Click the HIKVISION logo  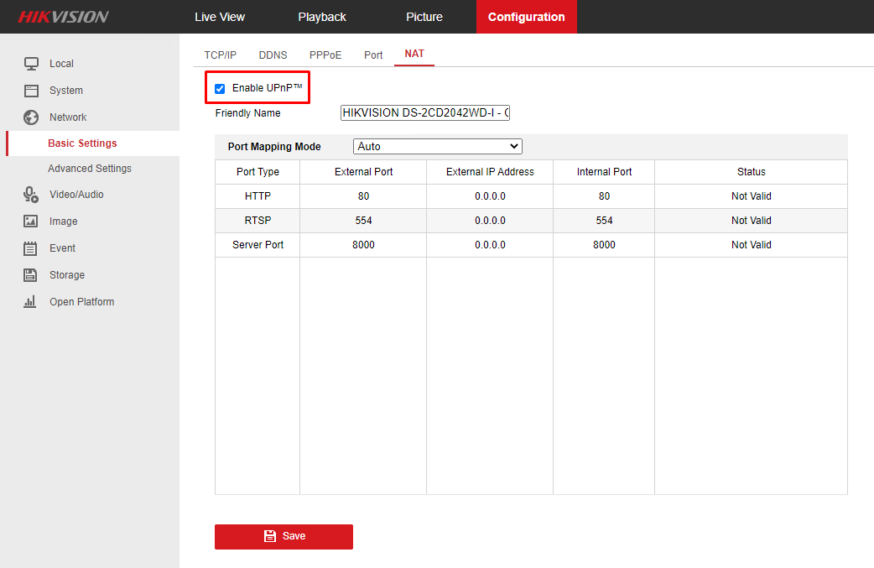(x=63, y=16)
